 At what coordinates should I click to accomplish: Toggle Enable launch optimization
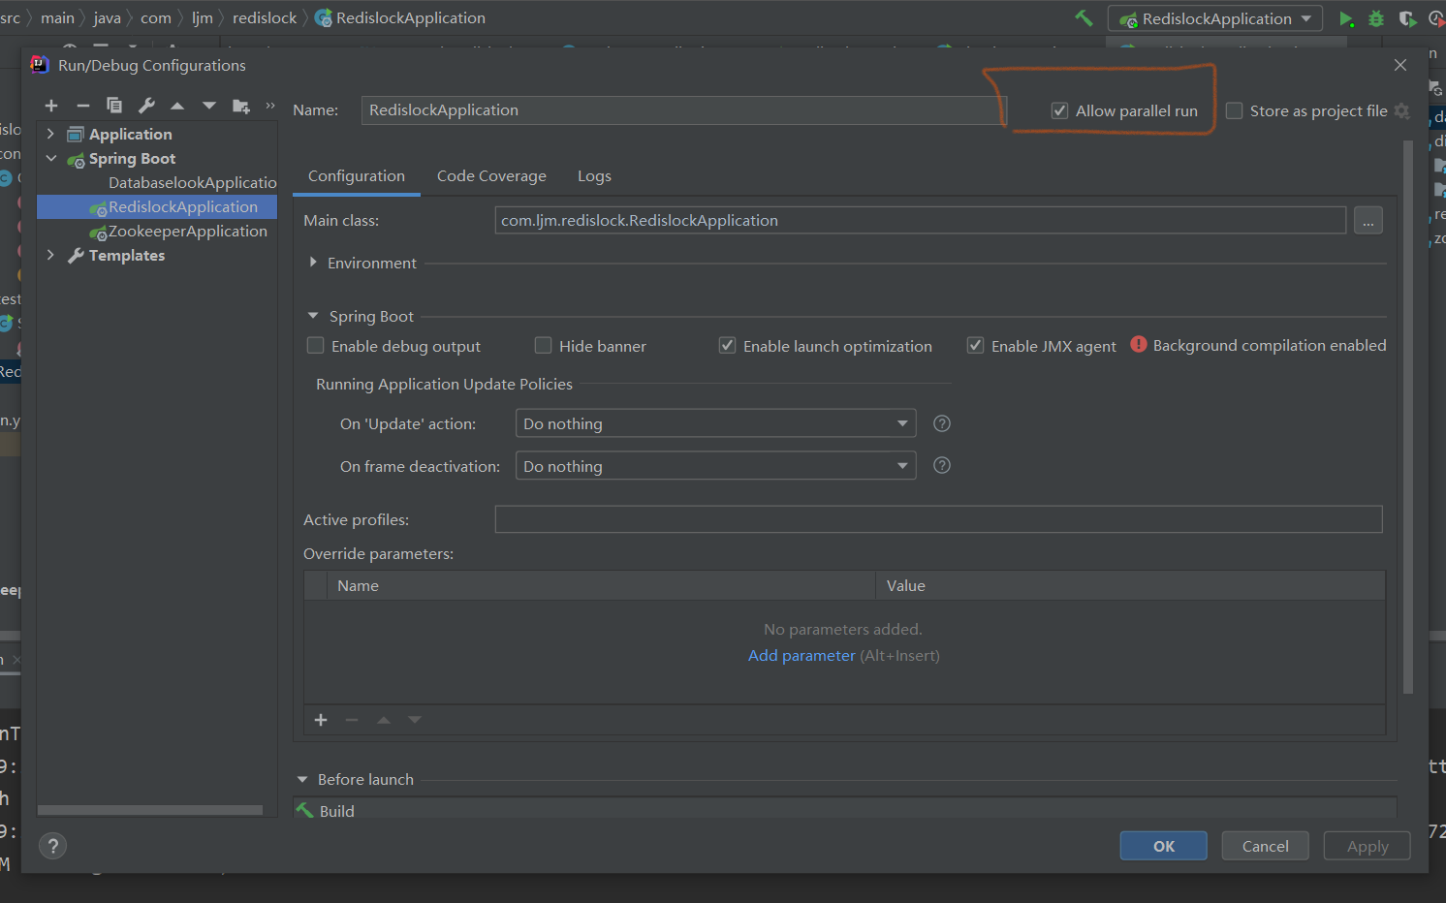[728, 346]
